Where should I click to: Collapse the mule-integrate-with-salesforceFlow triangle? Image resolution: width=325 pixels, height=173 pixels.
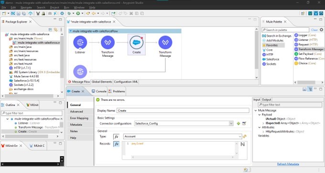tap(70, 31)
